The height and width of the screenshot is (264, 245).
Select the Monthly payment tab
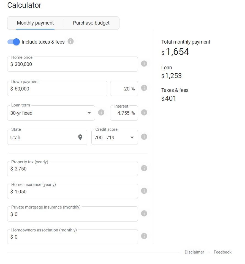point(35,23)
